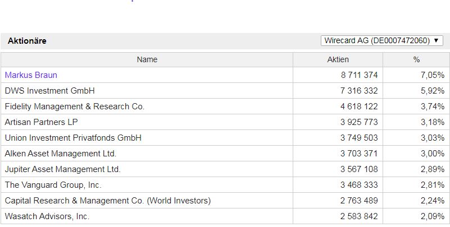Select The Vanguard Group, Inc. row
Viewport: 450px width, 227px height.
pos(53,185)
